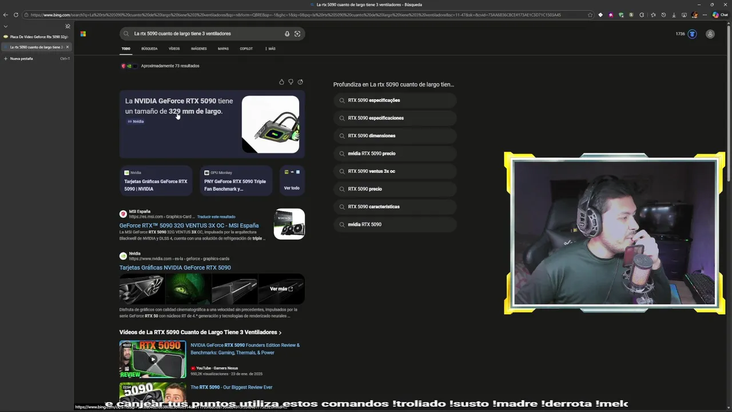Select the TODO results tab

pos(126,49)
